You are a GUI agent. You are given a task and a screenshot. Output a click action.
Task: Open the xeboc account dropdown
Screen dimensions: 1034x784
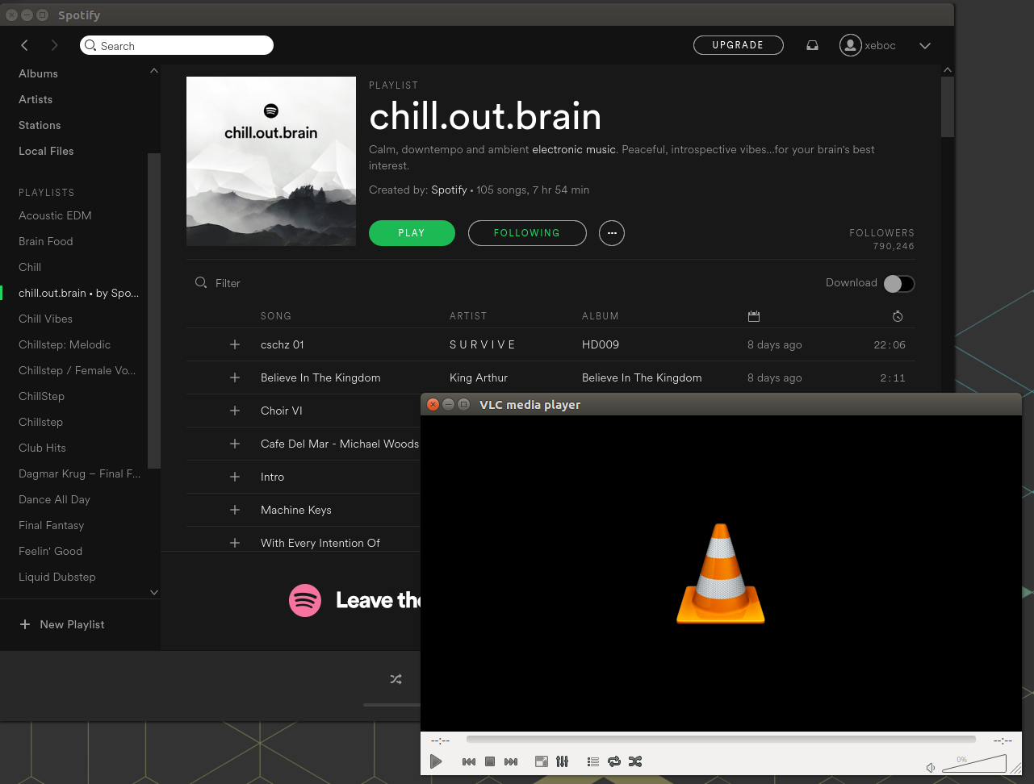point(924,45)
